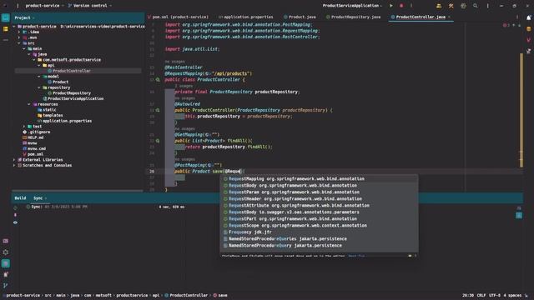534x300 pixels.
Task: Switch to Product.java tab
Action: point(300,17)
